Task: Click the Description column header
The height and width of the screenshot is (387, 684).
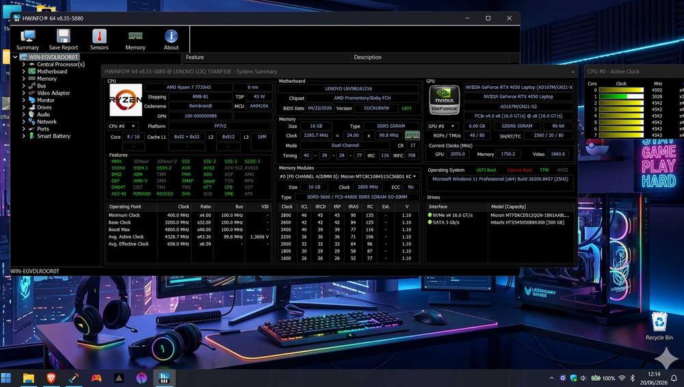Action: pyautogui.click(x=367, y=57)
